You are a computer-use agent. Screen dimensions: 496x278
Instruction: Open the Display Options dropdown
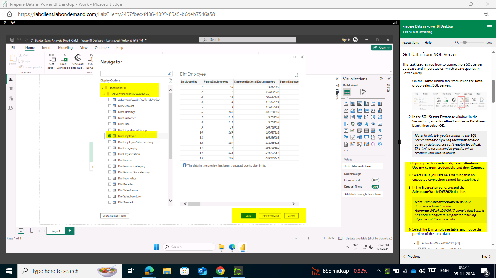(x=112, y=80)
